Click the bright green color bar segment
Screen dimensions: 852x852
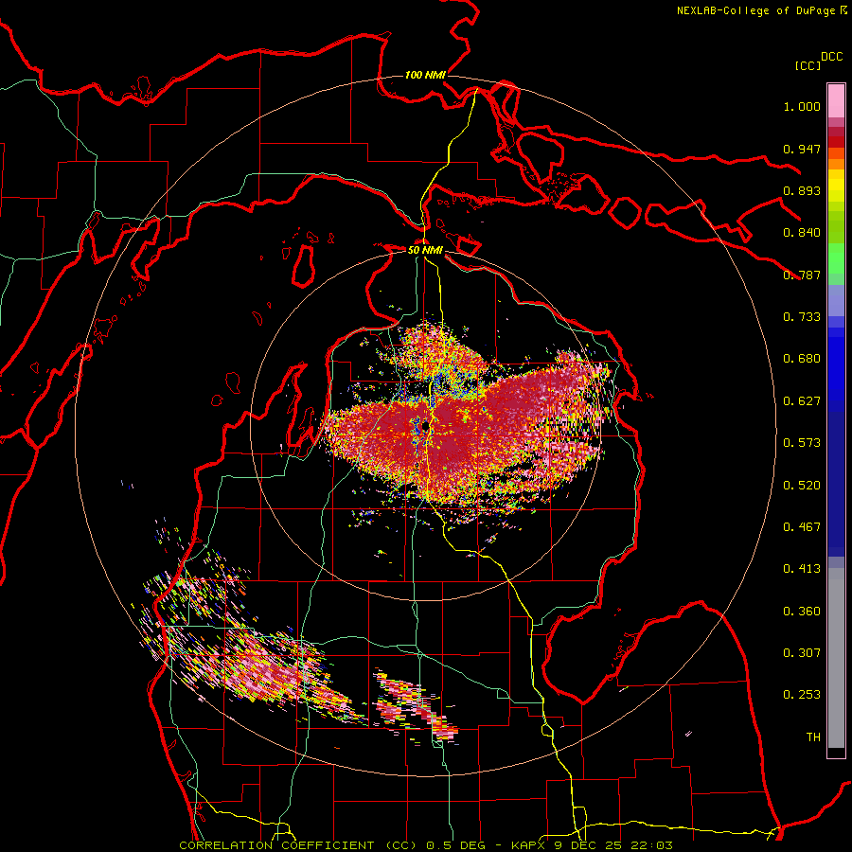pyautogui.click(x=836, y=258)
